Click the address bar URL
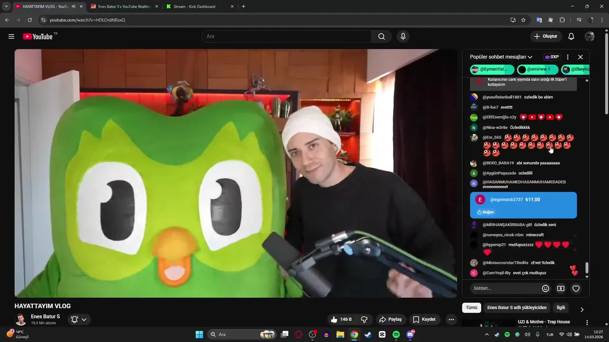Viewport: 609px width, 342px height. coord(88,20)
